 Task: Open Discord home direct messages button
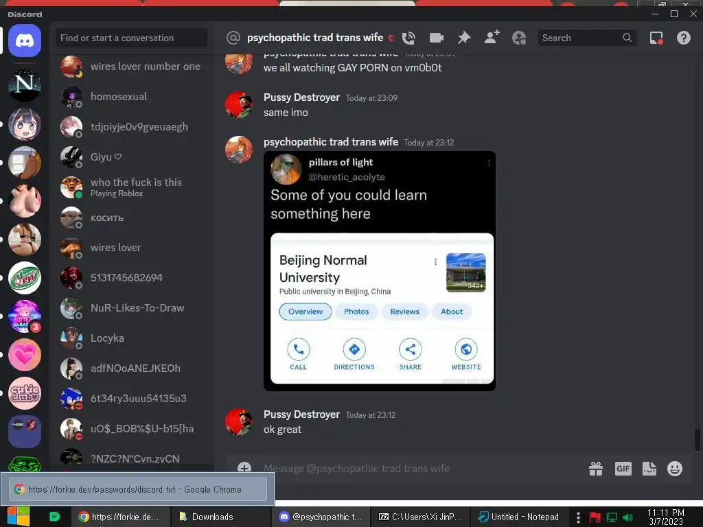click(25, 40)
